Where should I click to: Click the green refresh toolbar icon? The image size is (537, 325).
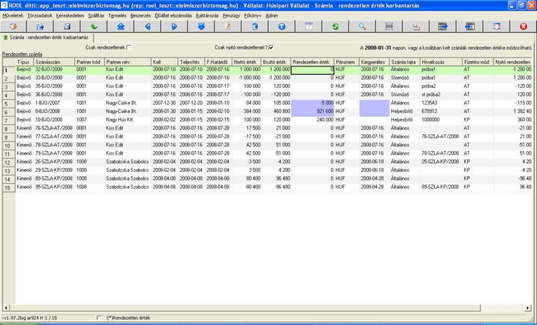coord(335,26)
